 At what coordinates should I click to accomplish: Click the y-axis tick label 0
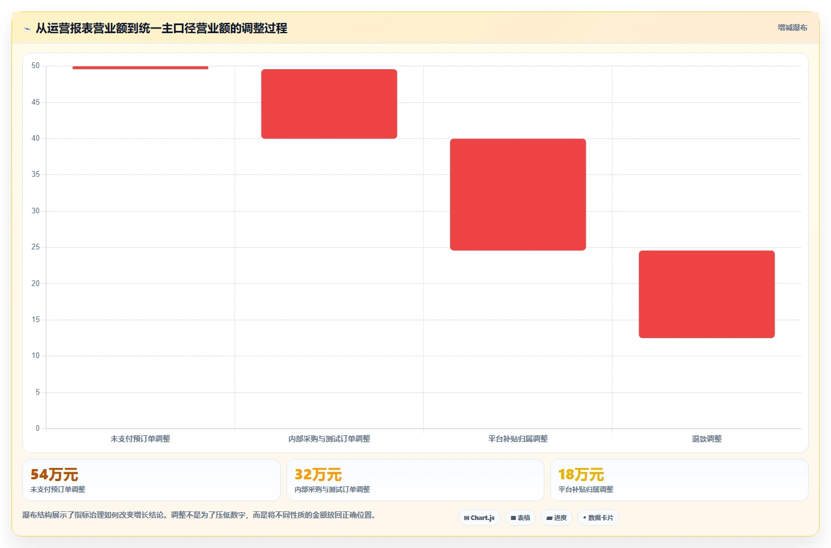point(38,428)
